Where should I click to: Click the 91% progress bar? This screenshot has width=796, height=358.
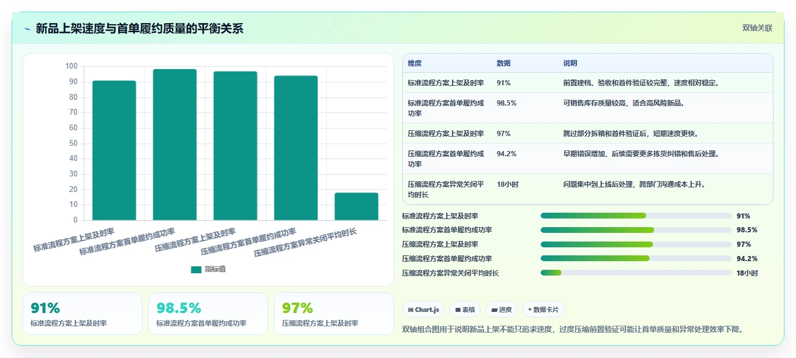[636, 216]
